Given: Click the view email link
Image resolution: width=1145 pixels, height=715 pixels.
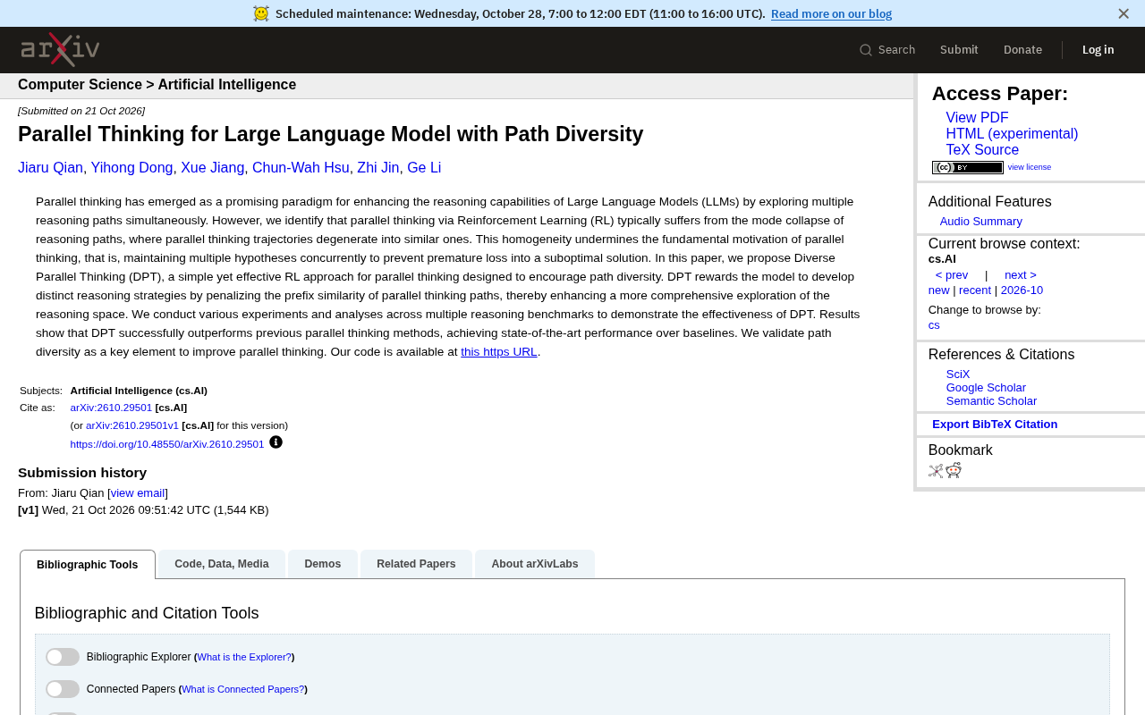Looking at the screenshot, I should coord(138,493).
